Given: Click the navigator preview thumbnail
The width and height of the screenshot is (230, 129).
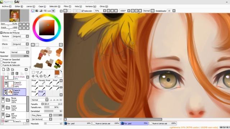Looking at the screenshot, I should [15, 15].
